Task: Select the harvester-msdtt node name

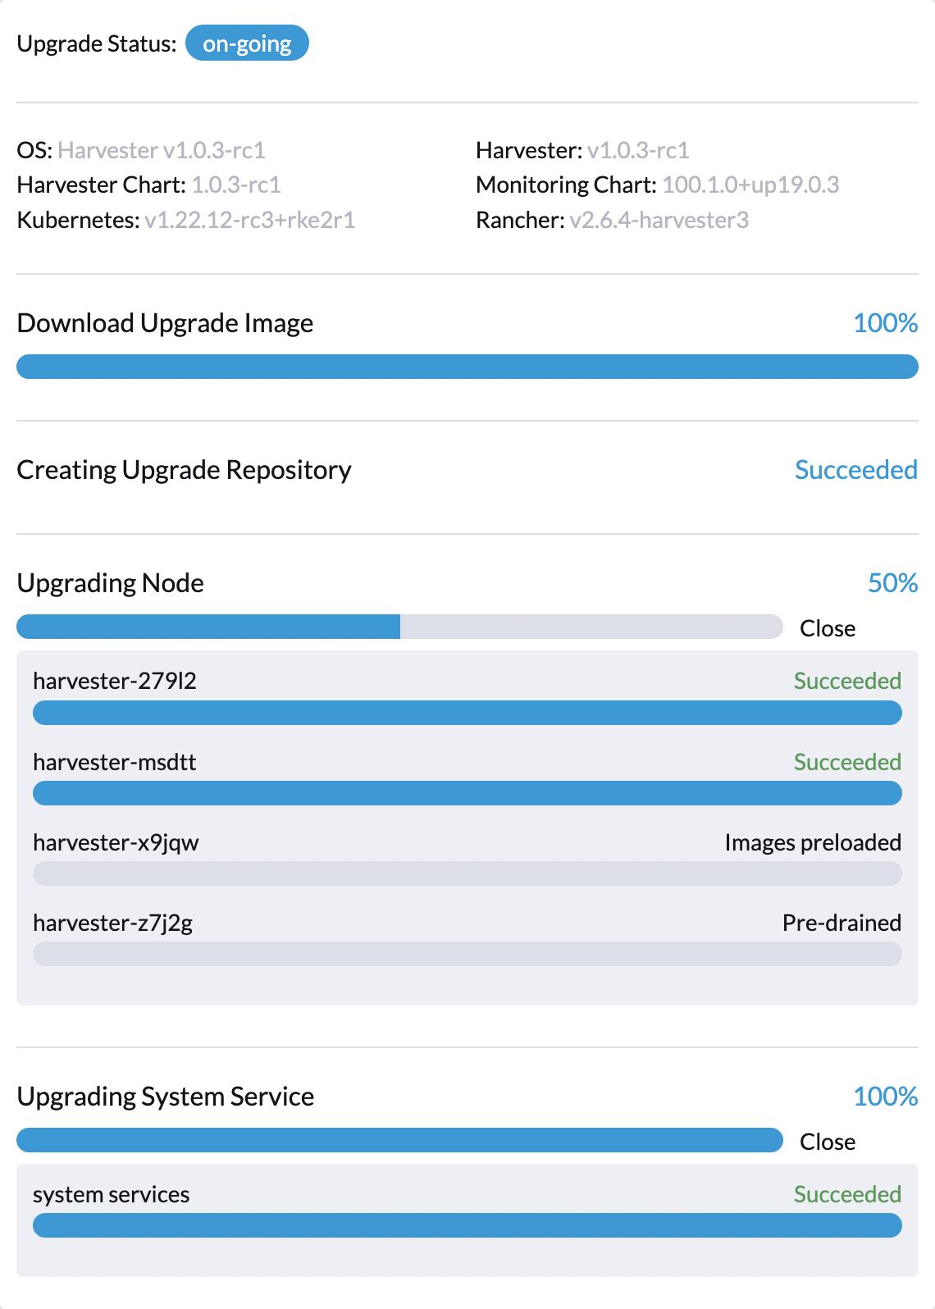Action: [115, 762]
